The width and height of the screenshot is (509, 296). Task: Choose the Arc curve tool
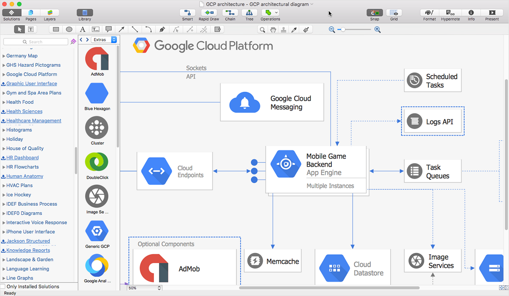[148, 29]
